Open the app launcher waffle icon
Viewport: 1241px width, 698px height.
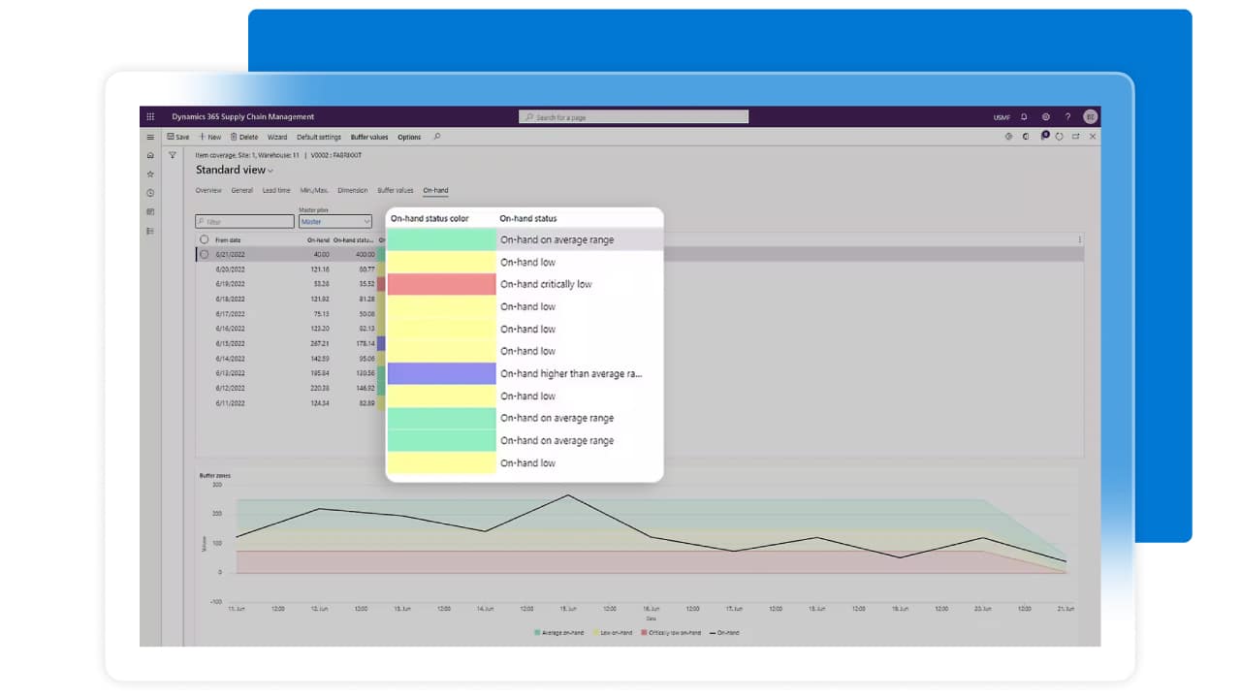(x=150, y=116)
